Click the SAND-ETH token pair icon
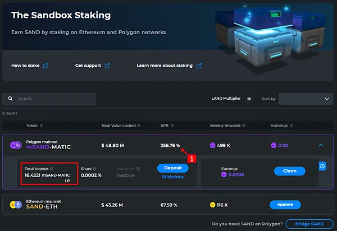The image size is (337, 231). click(16, 205)
